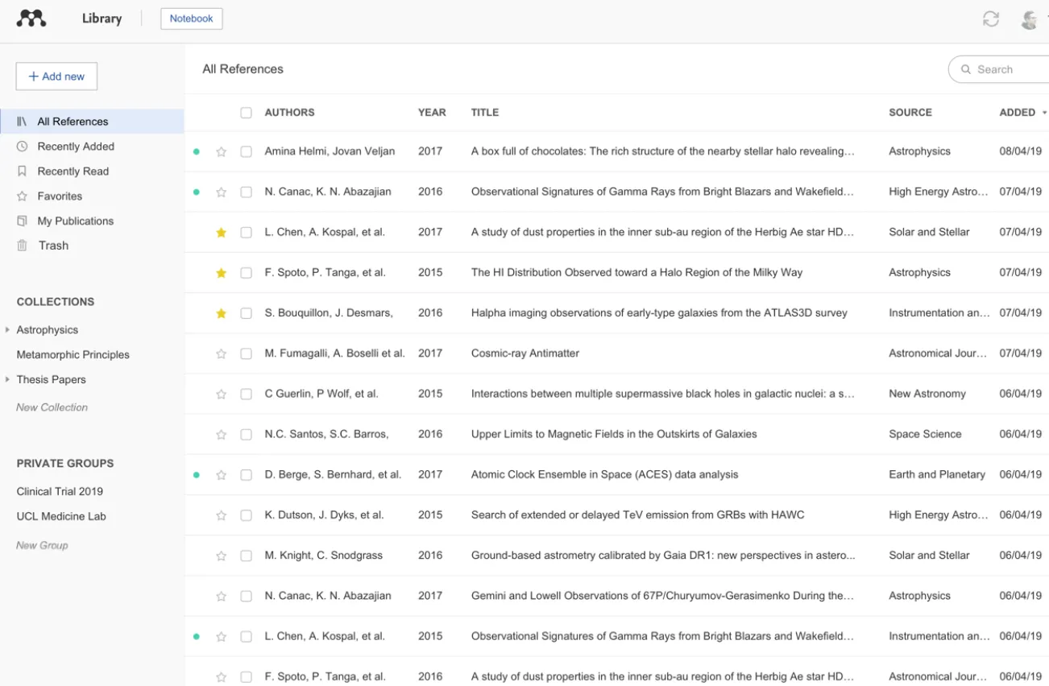Screen dimensions: 1049x686
Task: Expand the Astrophysics collection
Action: click(x=7, y=330)
